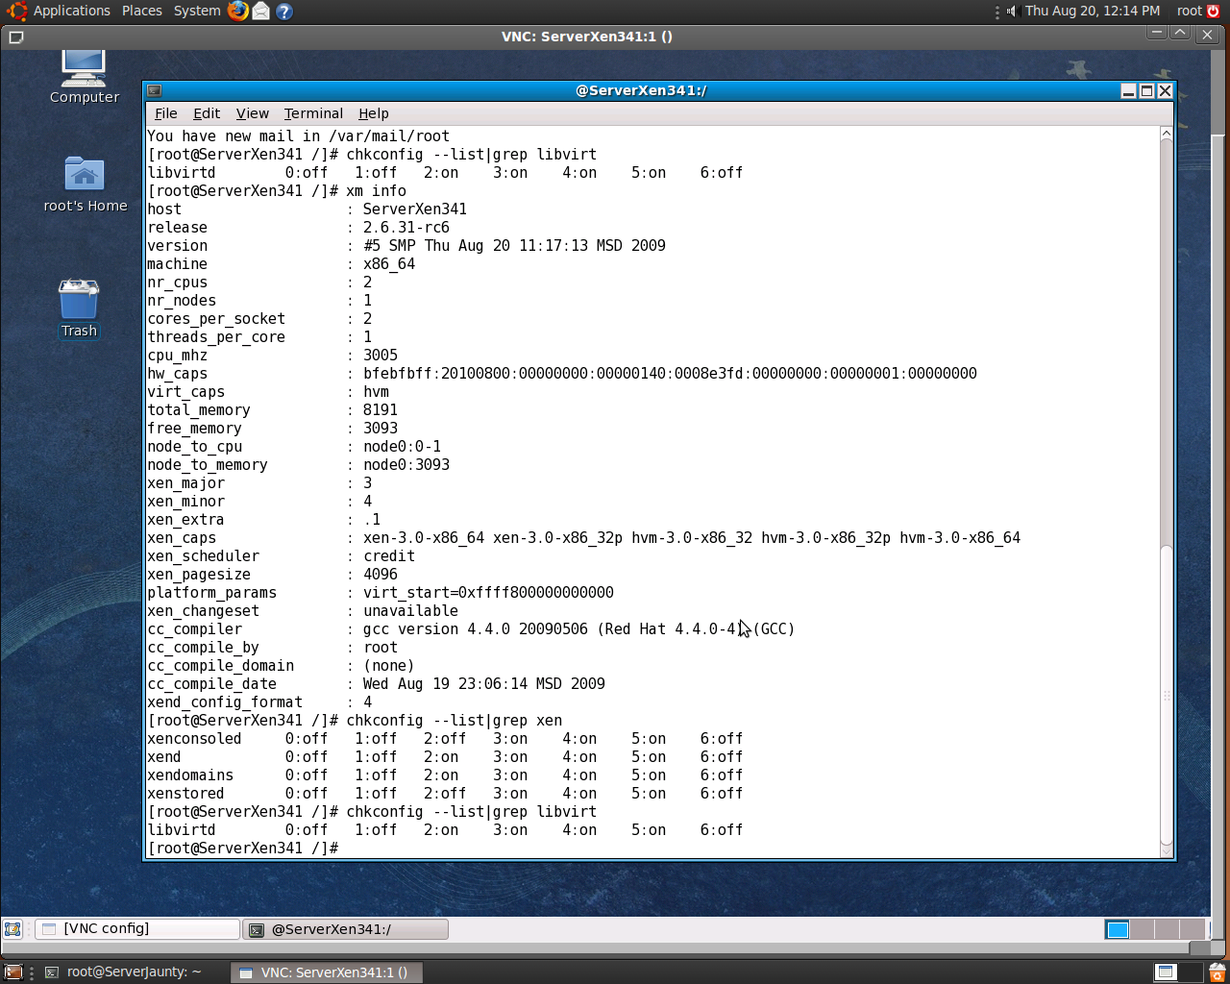The image size is (1230, 984).
Task: Launch Firefox from the top panel
Action: [237, 11]
